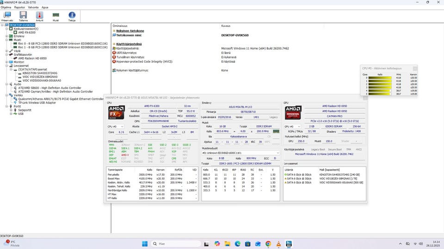This screenshot has height=249, width=444.
Task: Click the Nykyinen tietokone heading link
Action: tap(130, 30)
